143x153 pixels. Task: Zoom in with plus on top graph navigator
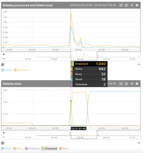click(4, 54)
